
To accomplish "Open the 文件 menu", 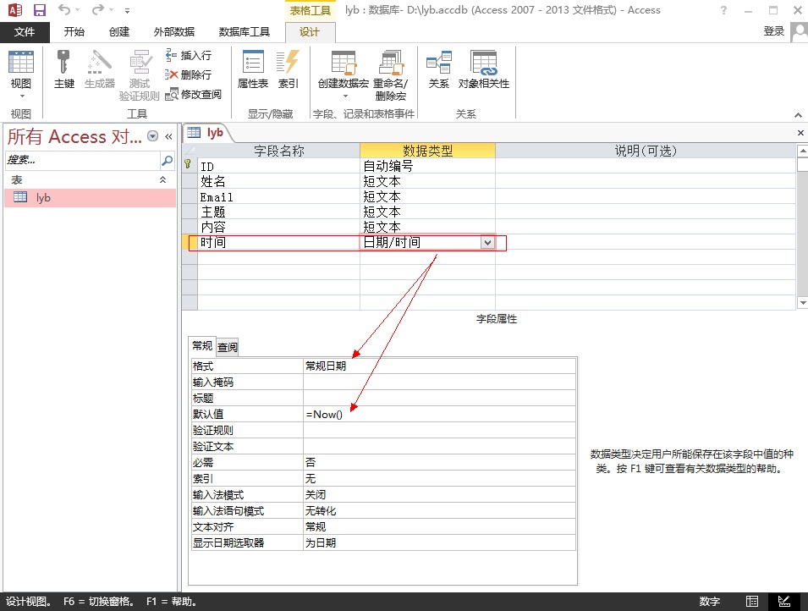I will (25, 31).
